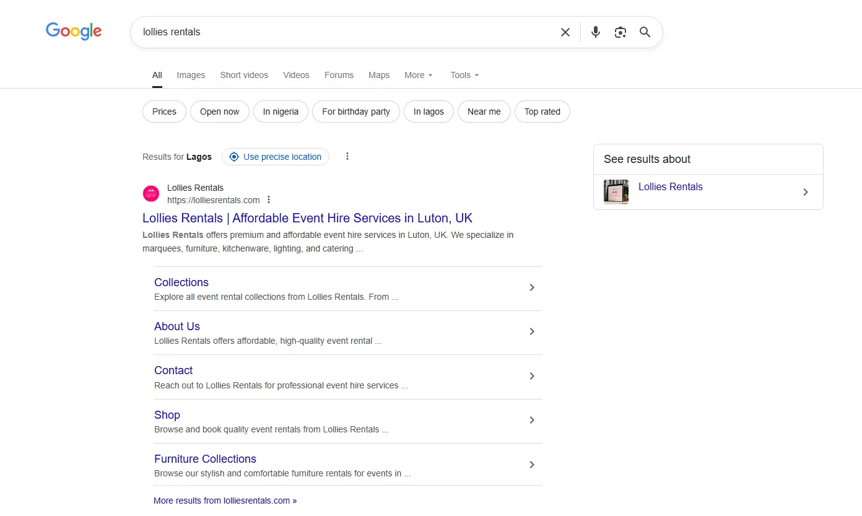Select the In nigeria chip
Image resolution: width=862 pixels, height=516 pixels.
(281, 112)
